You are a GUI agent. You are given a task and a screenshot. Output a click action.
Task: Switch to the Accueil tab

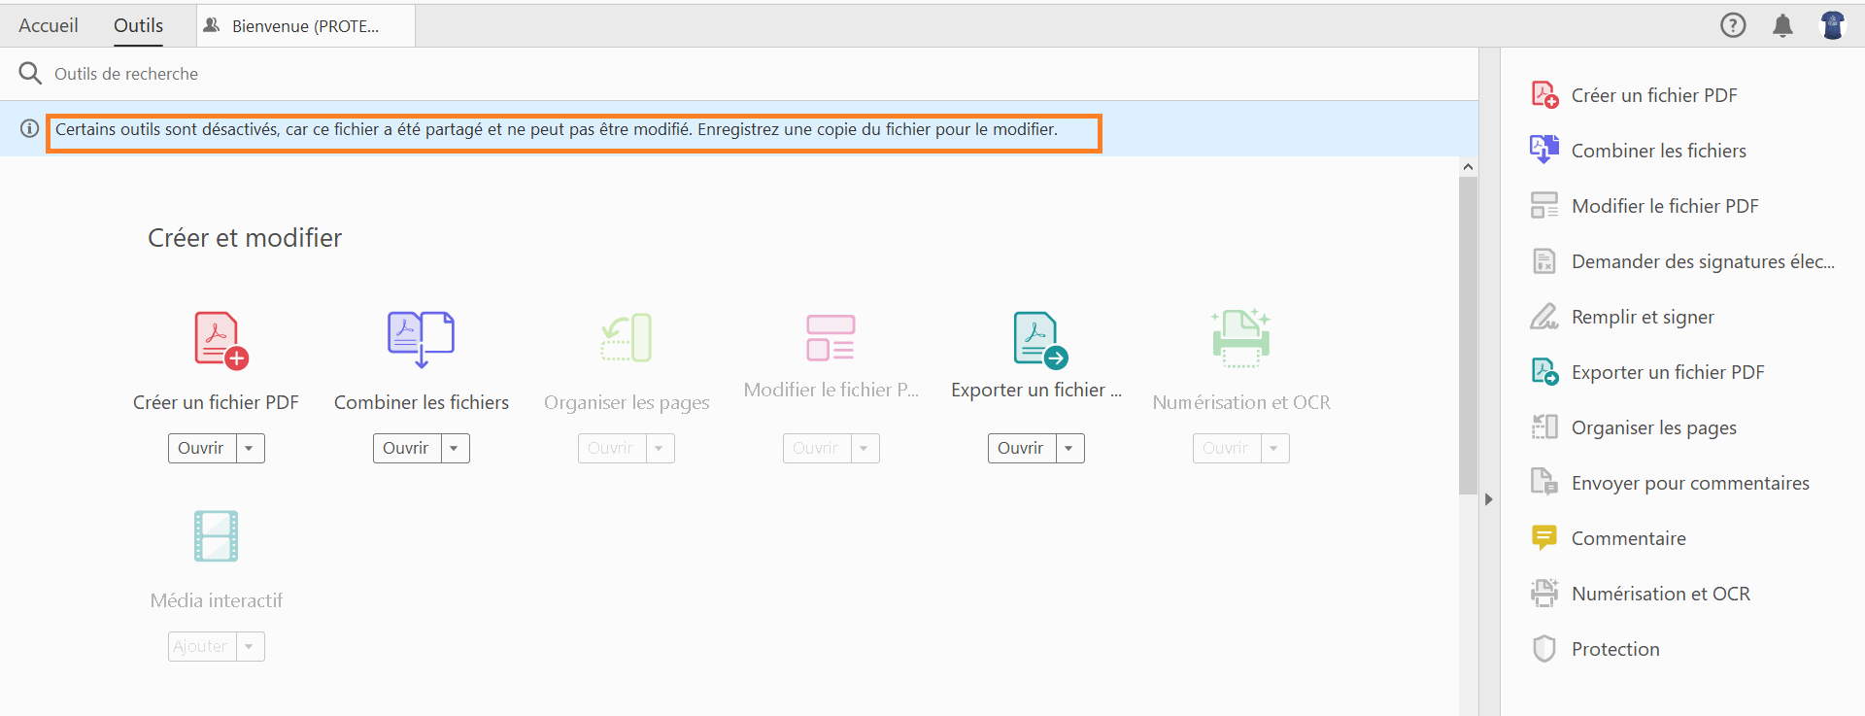49,25
